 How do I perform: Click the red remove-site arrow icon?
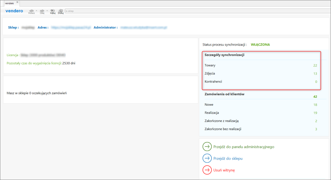click(x=207, y=170)
